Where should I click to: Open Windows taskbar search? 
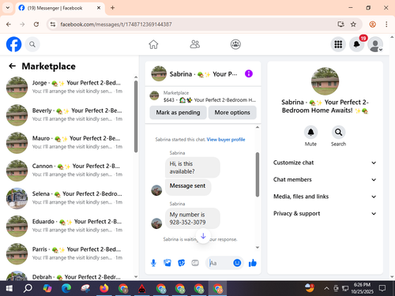click(x=28, y=288)
